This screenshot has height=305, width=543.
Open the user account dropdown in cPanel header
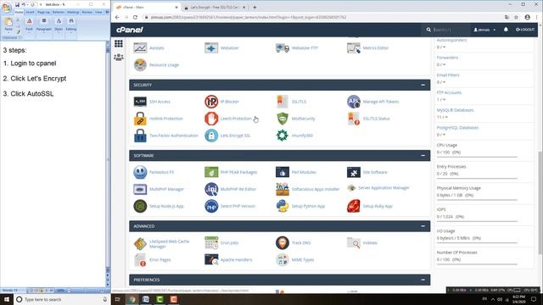(x=484, y=30)
